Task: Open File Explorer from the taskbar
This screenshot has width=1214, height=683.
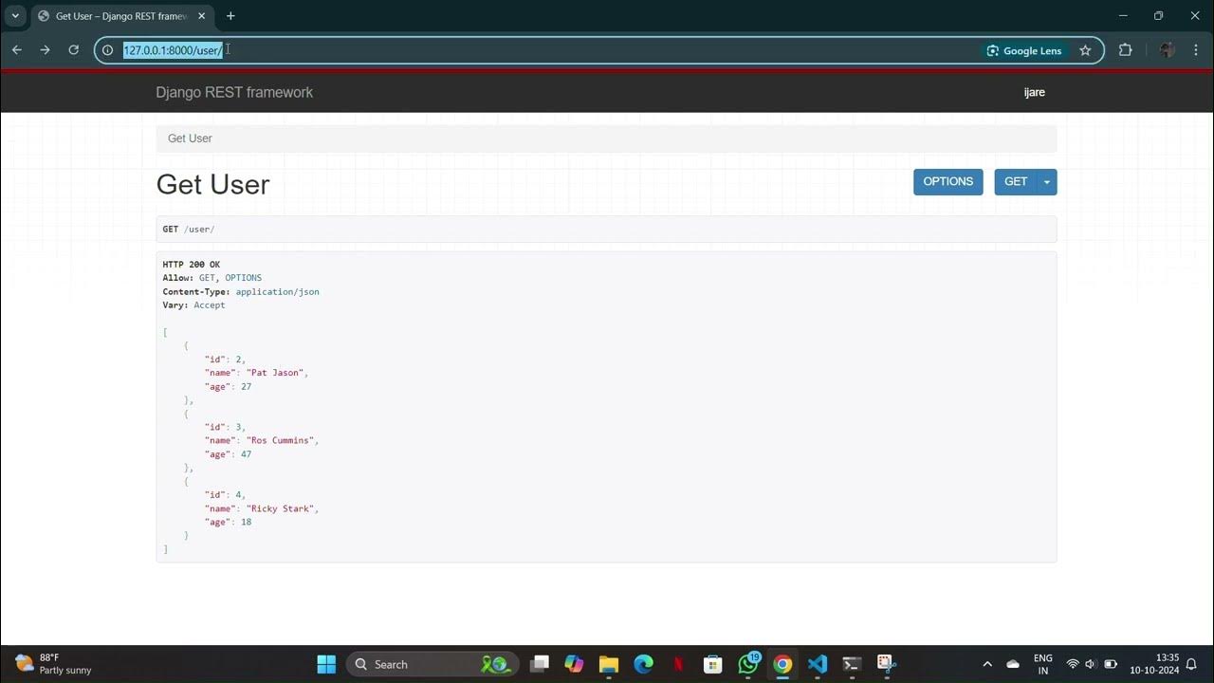Action: (608, 664)
